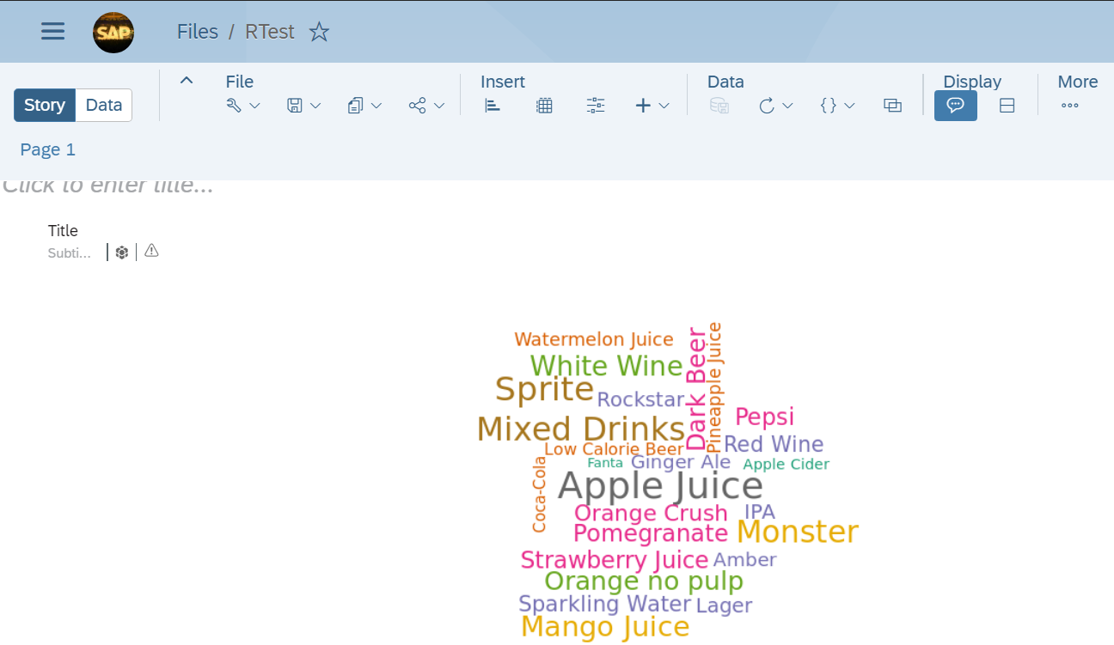Click the word 'IPA'
This screenshot has height=645, width=1114.
tap(760, 513)
